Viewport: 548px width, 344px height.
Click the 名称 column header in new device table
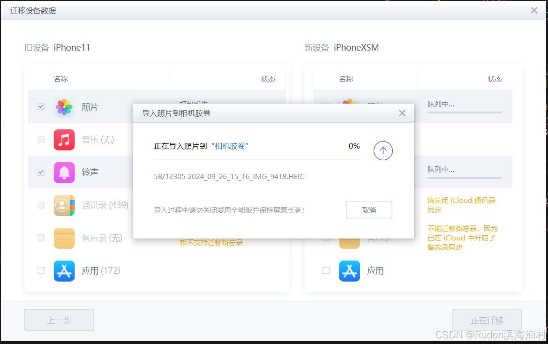(346, 79)
